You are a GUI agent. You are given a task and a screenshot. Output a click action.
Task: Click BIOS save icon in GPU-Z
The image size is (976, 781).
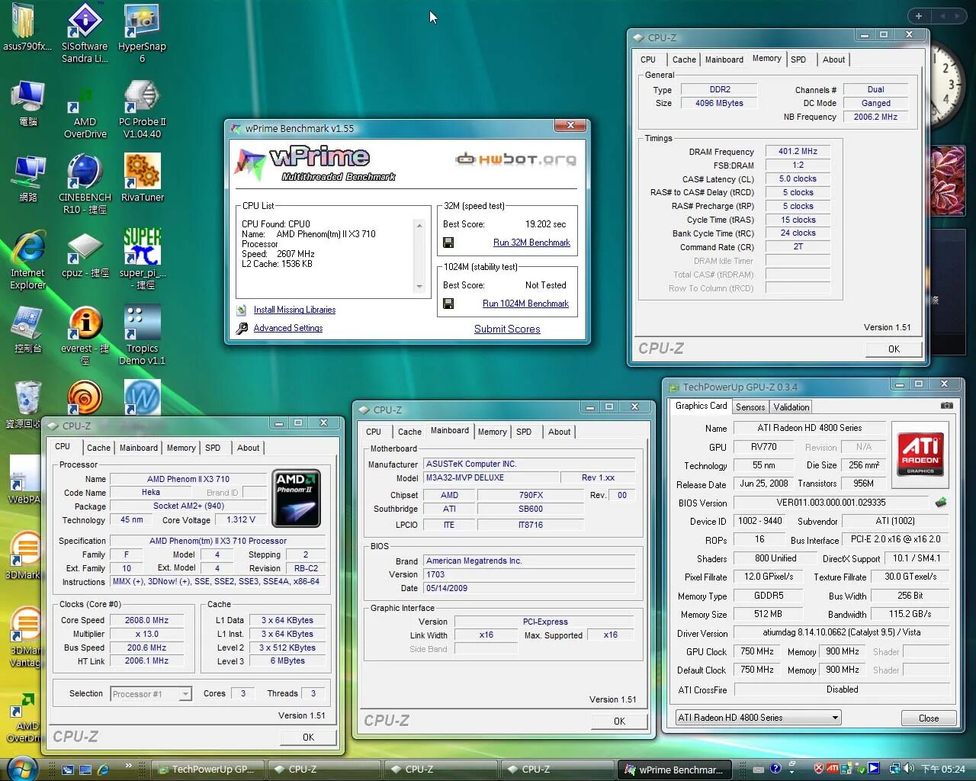click(941, 503)
